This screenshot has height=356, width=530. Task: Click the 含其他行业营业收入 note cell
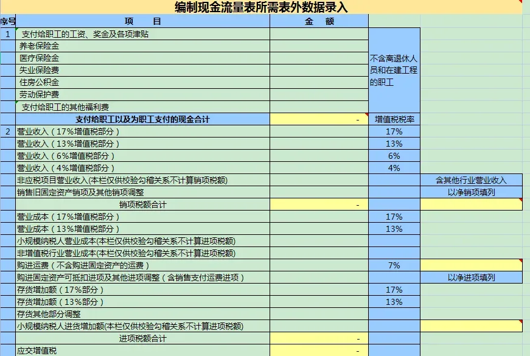[x=471, y=180]
